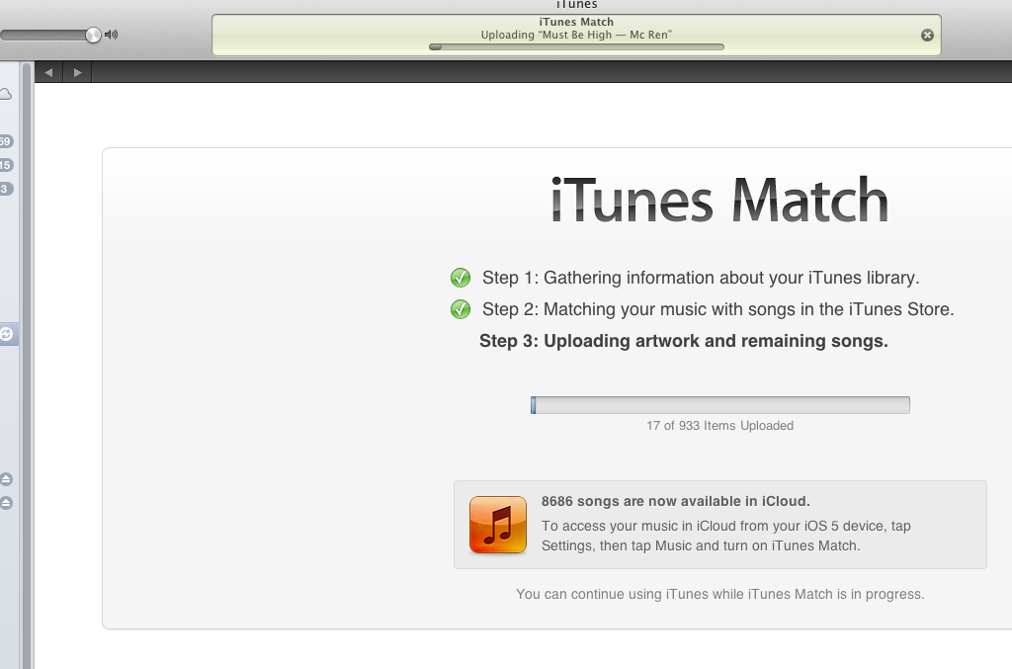
Task: Click the items uploaded progress bar
Action: [x=720, y=405]
